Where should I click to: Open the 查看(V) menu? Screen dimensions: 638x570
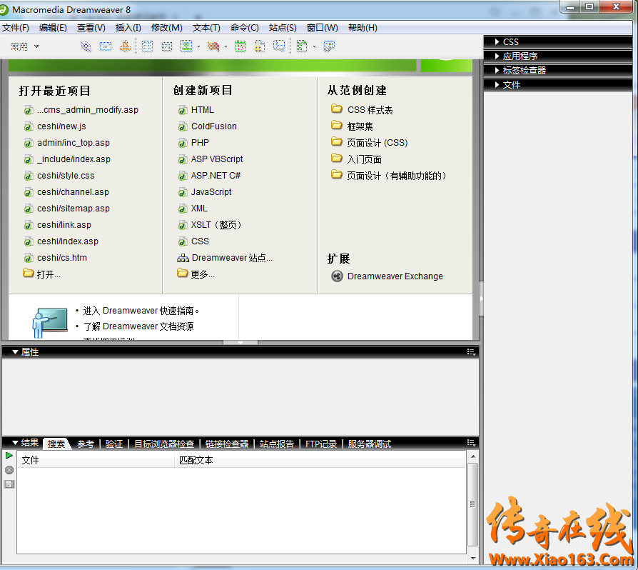pyautogui.click(x=91, y=28)
